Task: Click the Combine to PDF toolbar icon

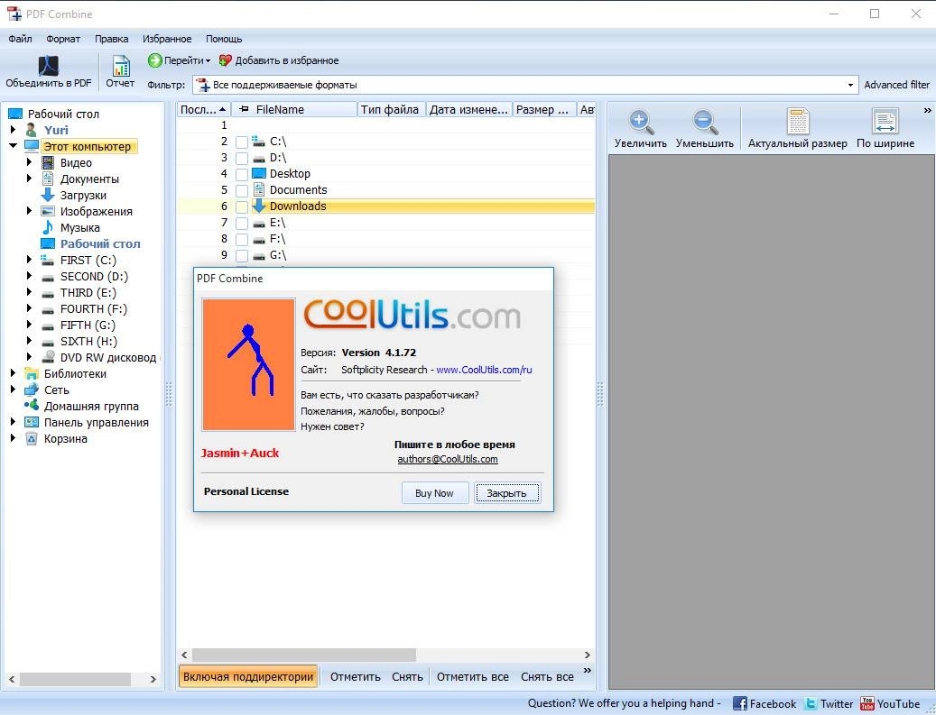Action: pyautogui.click(x=49, y=66)
